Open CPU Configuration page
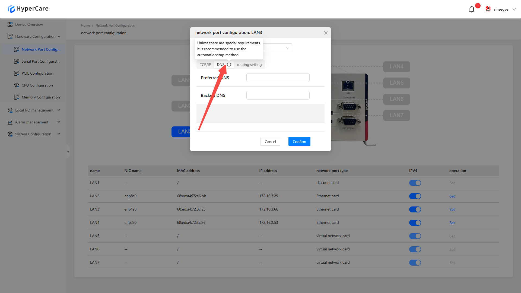 pos(37,85)
